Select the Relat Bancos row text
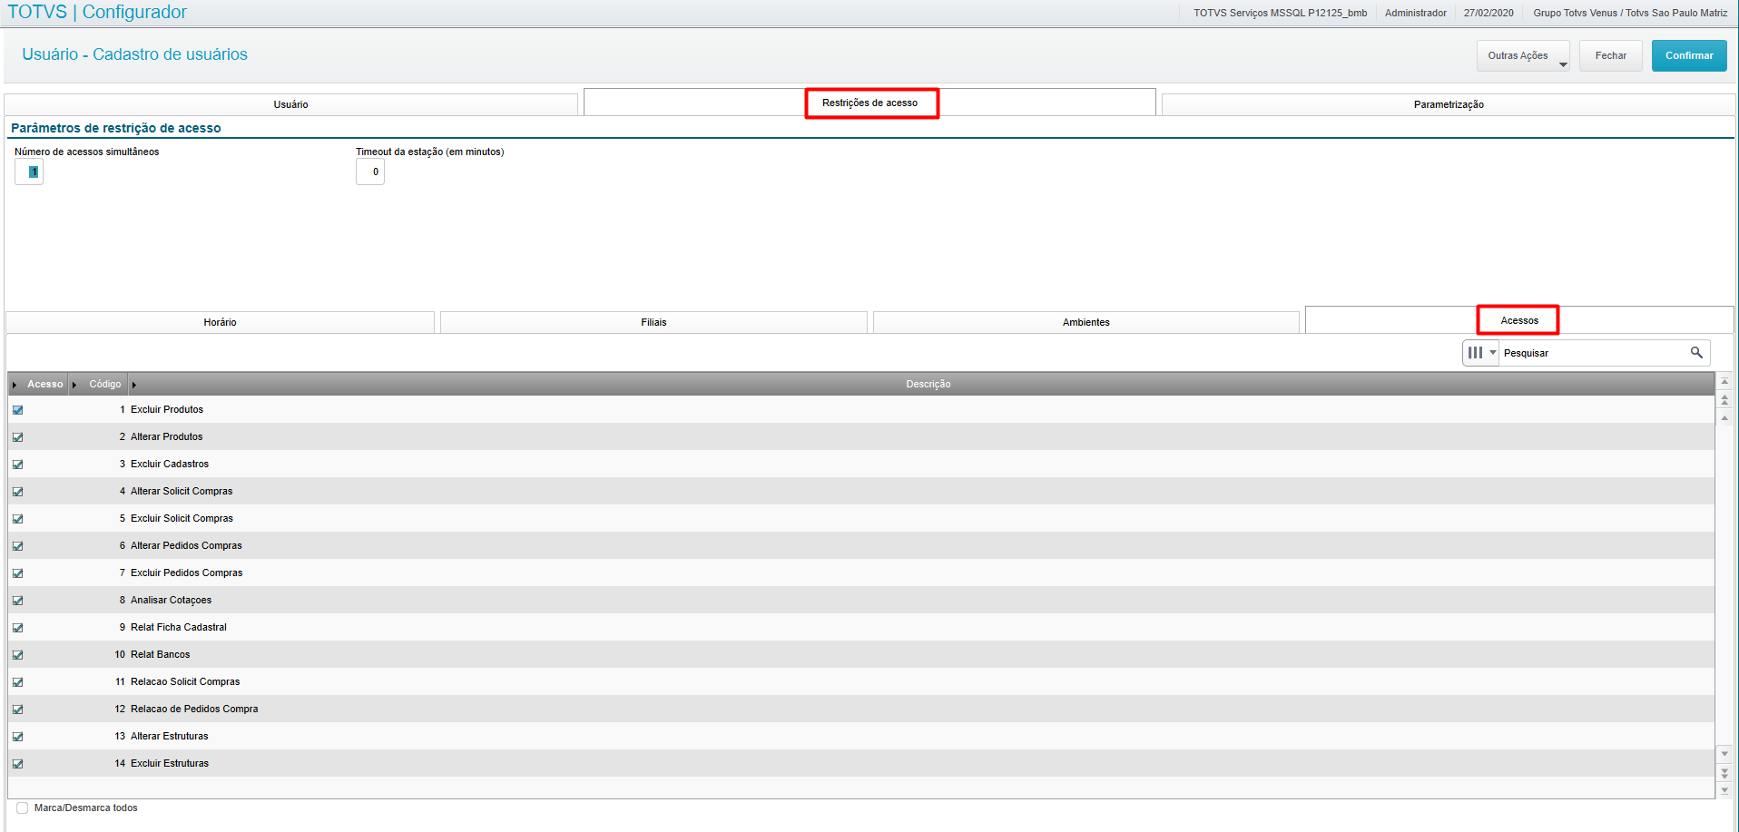Screen dimensions: 1739x832 point(161,655)
